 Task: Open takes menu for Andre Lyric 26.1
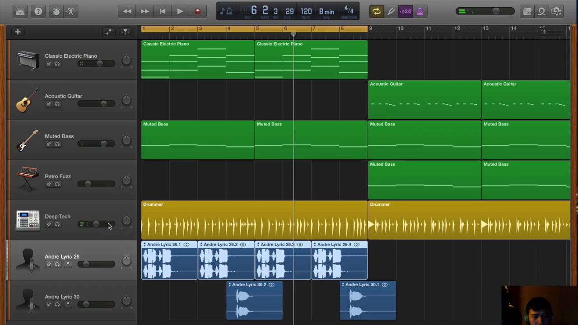[x=144, y=245]
